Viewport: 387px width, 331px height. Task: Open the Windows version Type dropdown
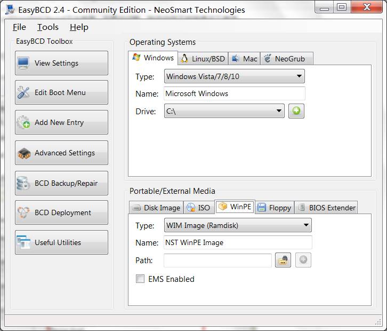click(234, 76)
